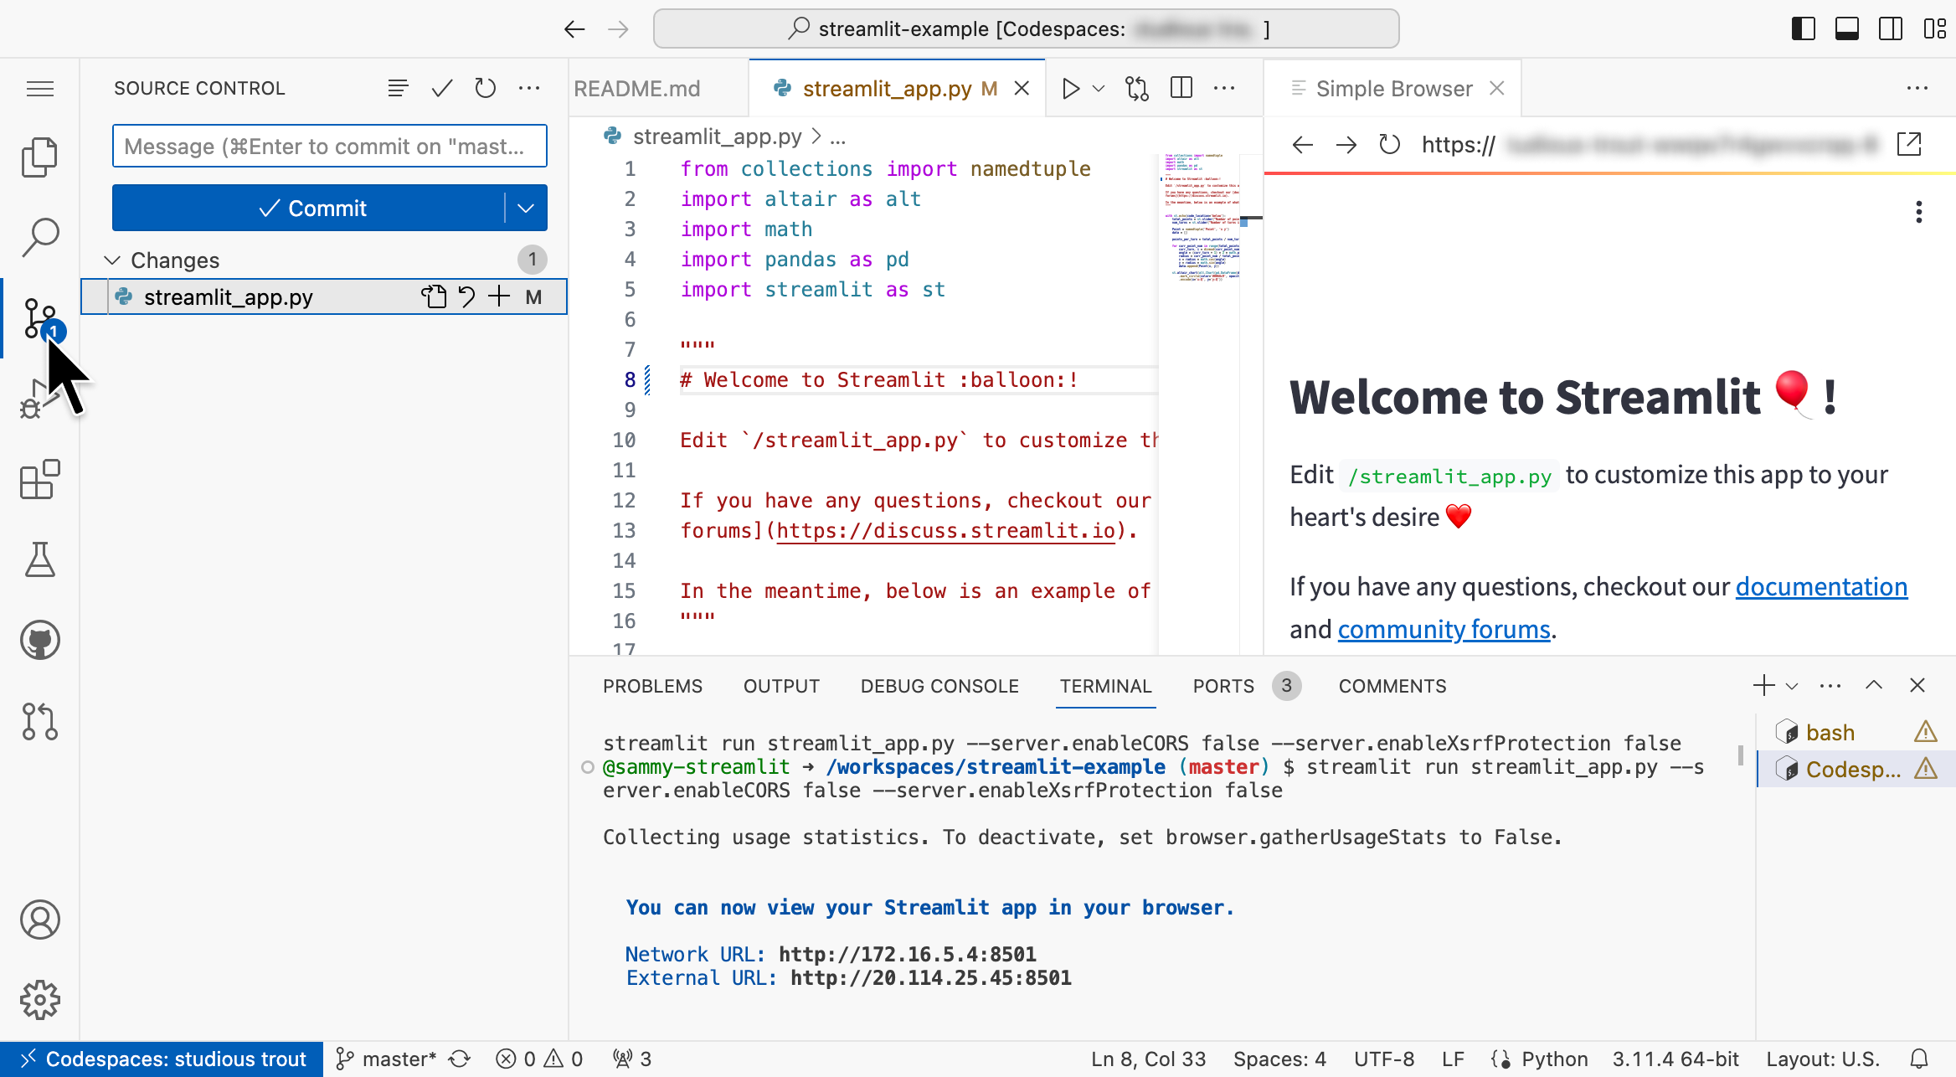Open the community forums link
Screen dimensions: 1956x1077
(x=1444, y=629)
